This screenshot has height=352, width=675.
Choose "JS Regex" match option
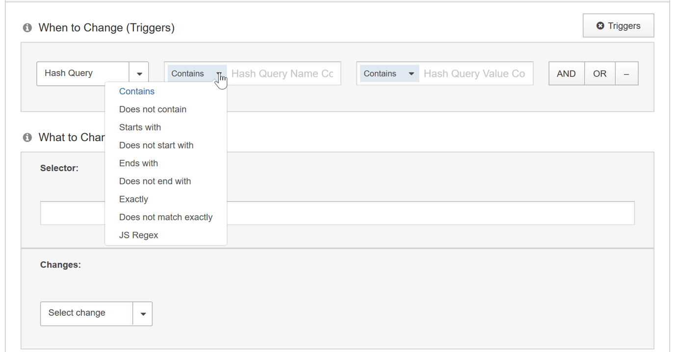[139, 235]
